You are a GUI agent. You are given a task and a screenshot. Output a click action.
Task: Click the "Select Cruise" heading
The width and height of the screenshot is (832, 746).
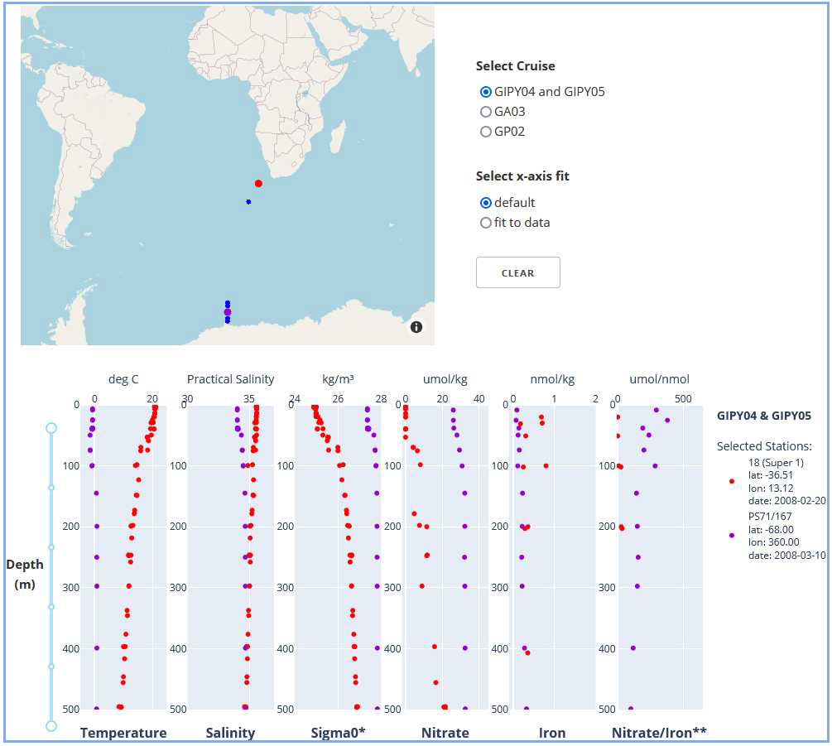(515, 65)
